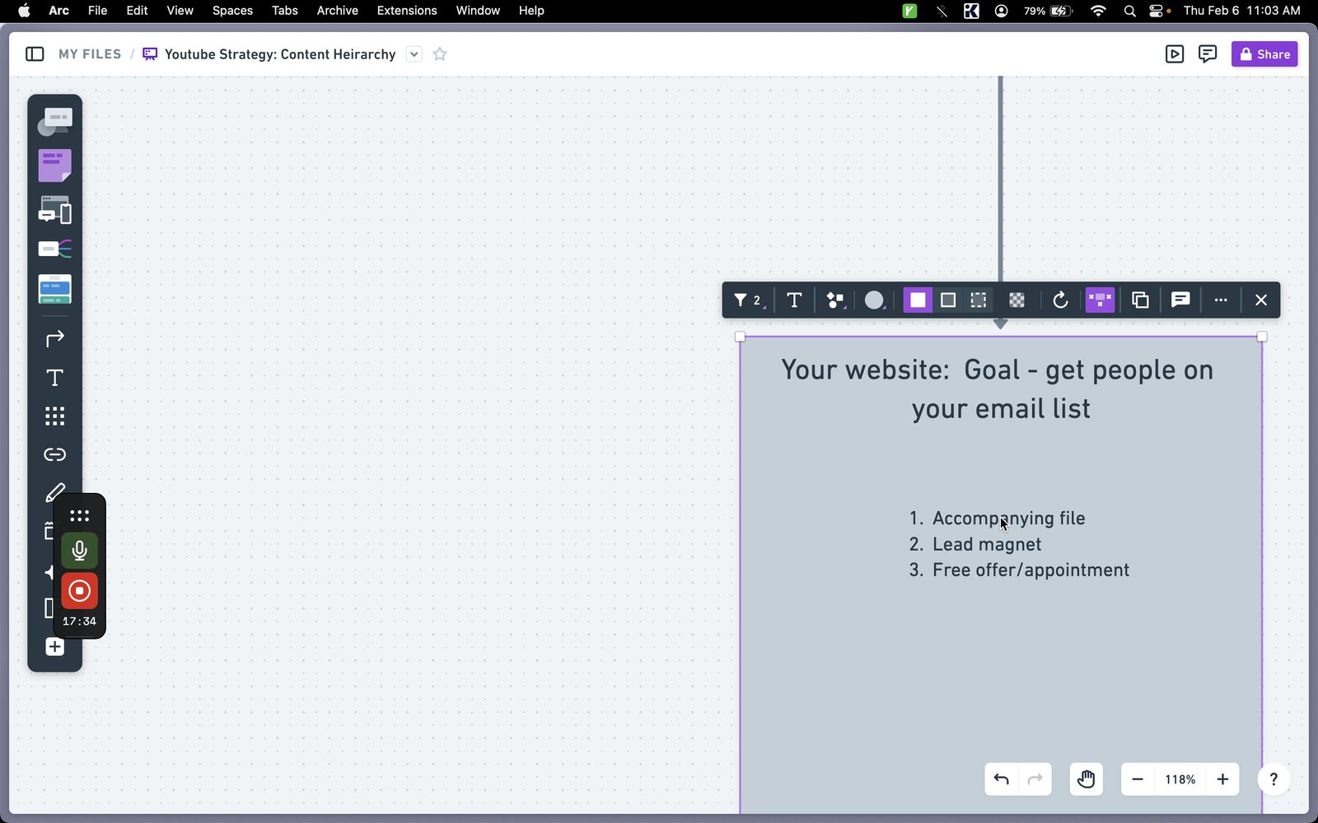Toggle the filled shape style
This screenshot has width=1318, height=823.
point(918,300)
